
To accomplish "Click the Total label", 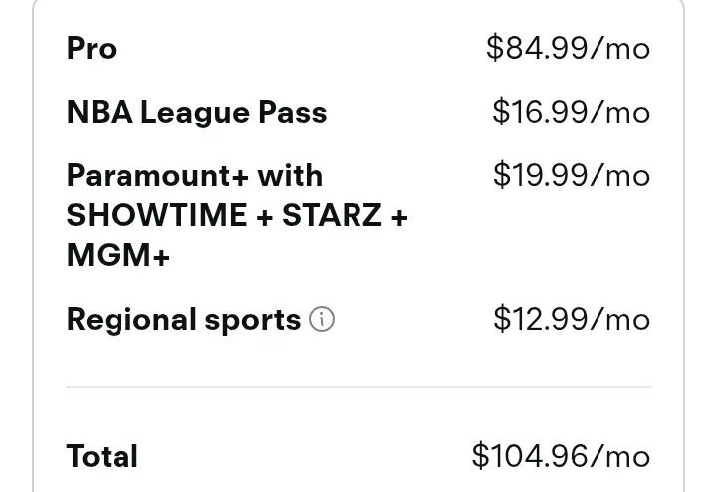I will tap(102, 456).
